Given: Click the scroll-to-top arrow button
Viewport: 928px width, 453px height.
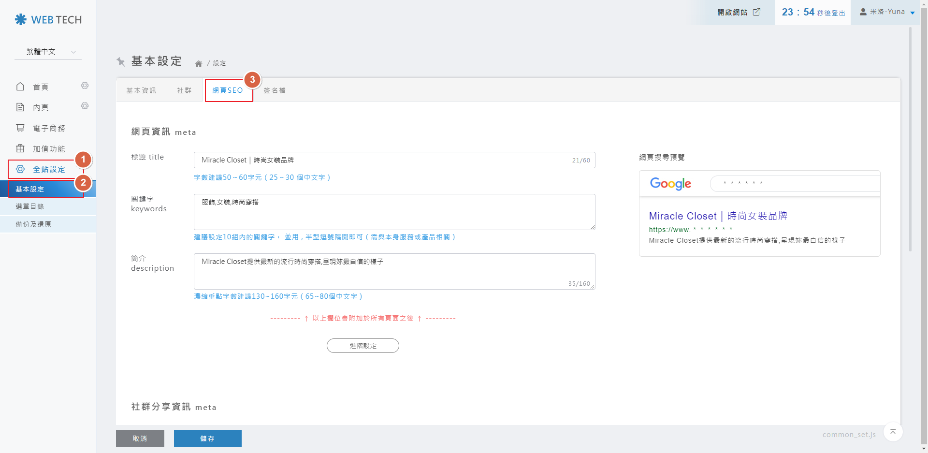Looking at the screenshot, I should click(x=893, y=432).
